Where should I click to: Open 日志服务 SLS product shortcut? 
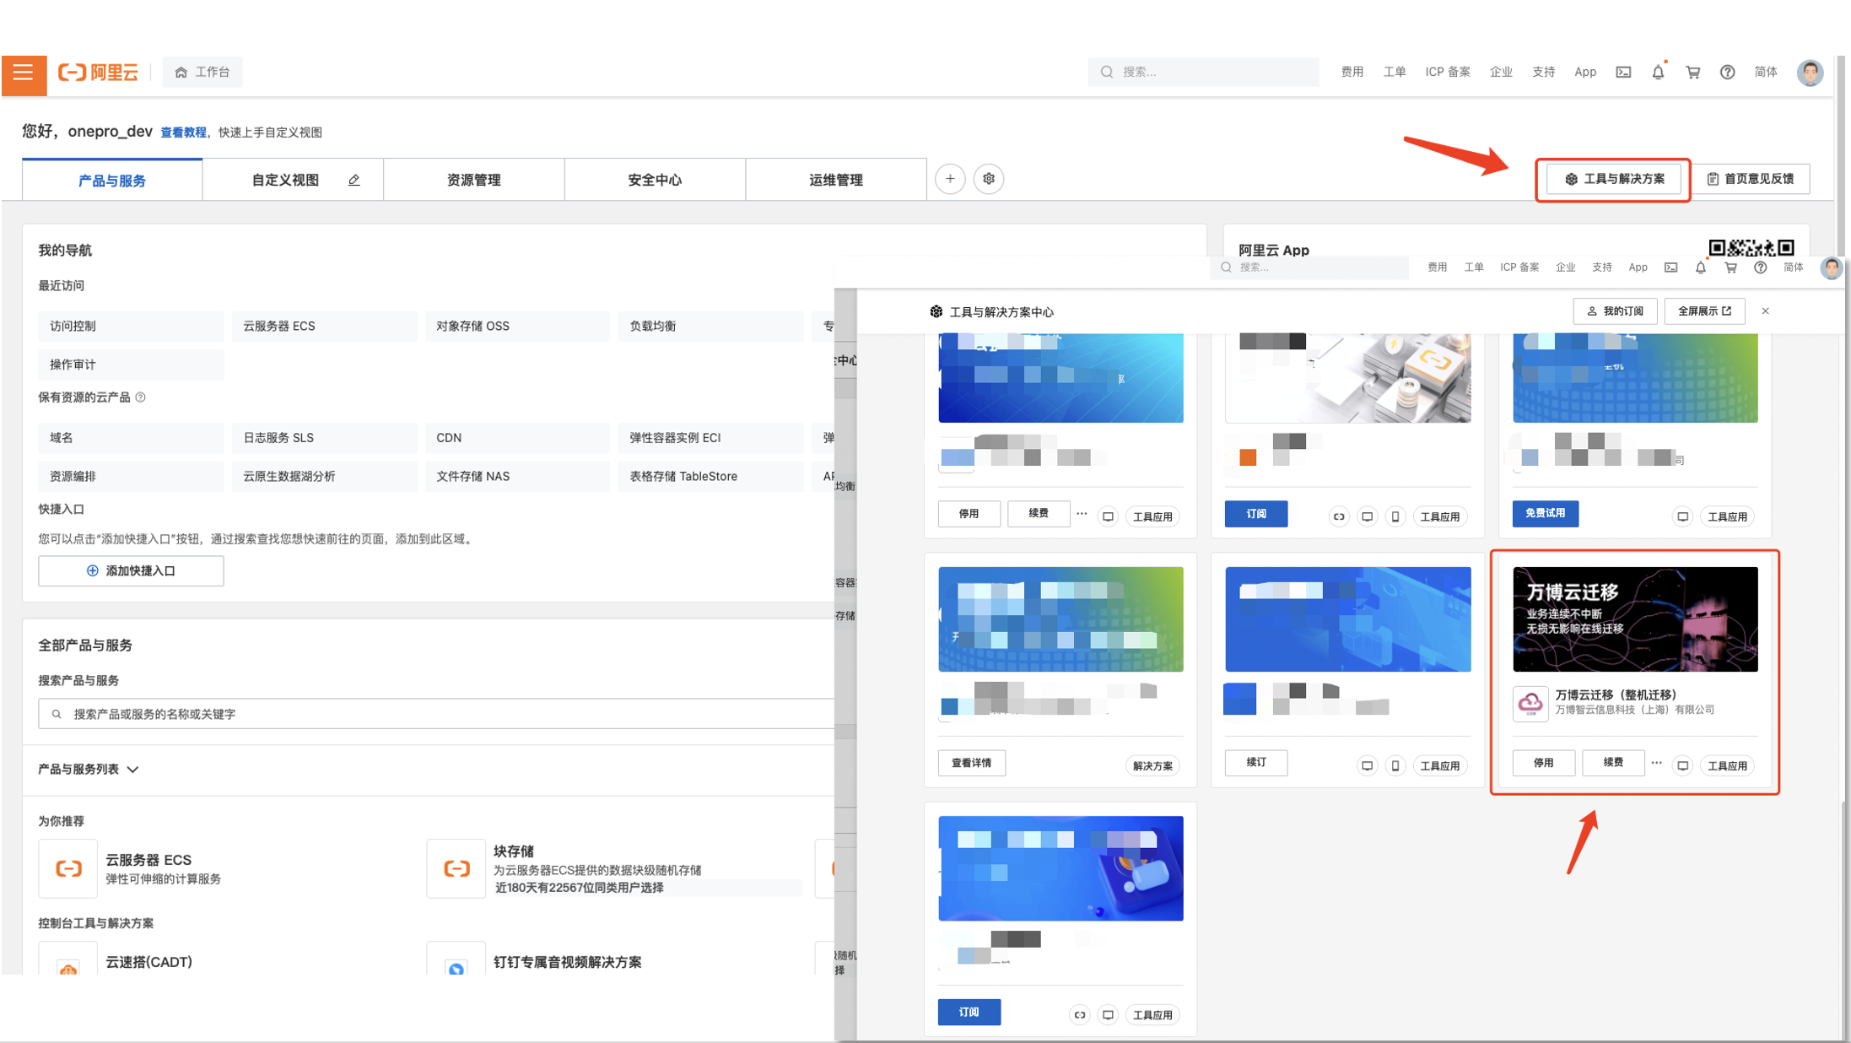coord(324,438)
